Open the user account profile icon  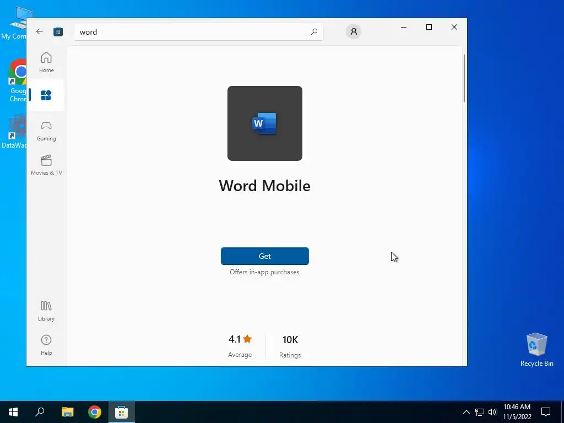(354, 31)
